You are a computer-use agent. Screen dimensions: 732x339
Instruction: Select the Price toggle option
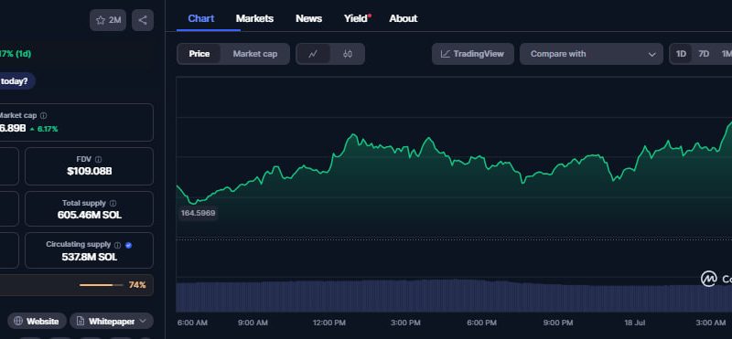pos(199,54)
